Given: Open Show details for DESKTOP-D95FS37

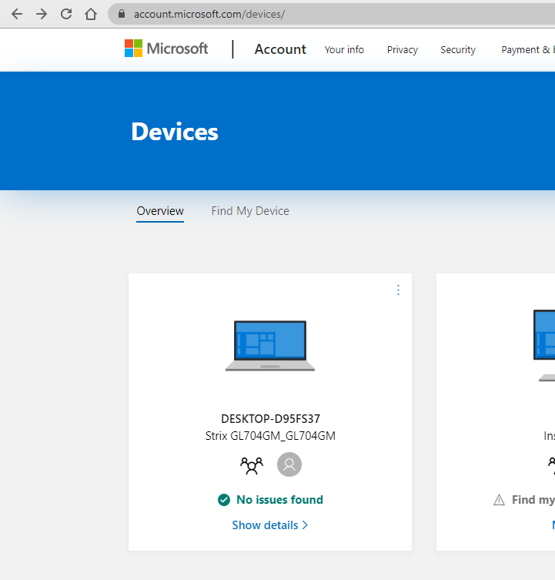Looking at the screenshot, I should click(270, 525).
